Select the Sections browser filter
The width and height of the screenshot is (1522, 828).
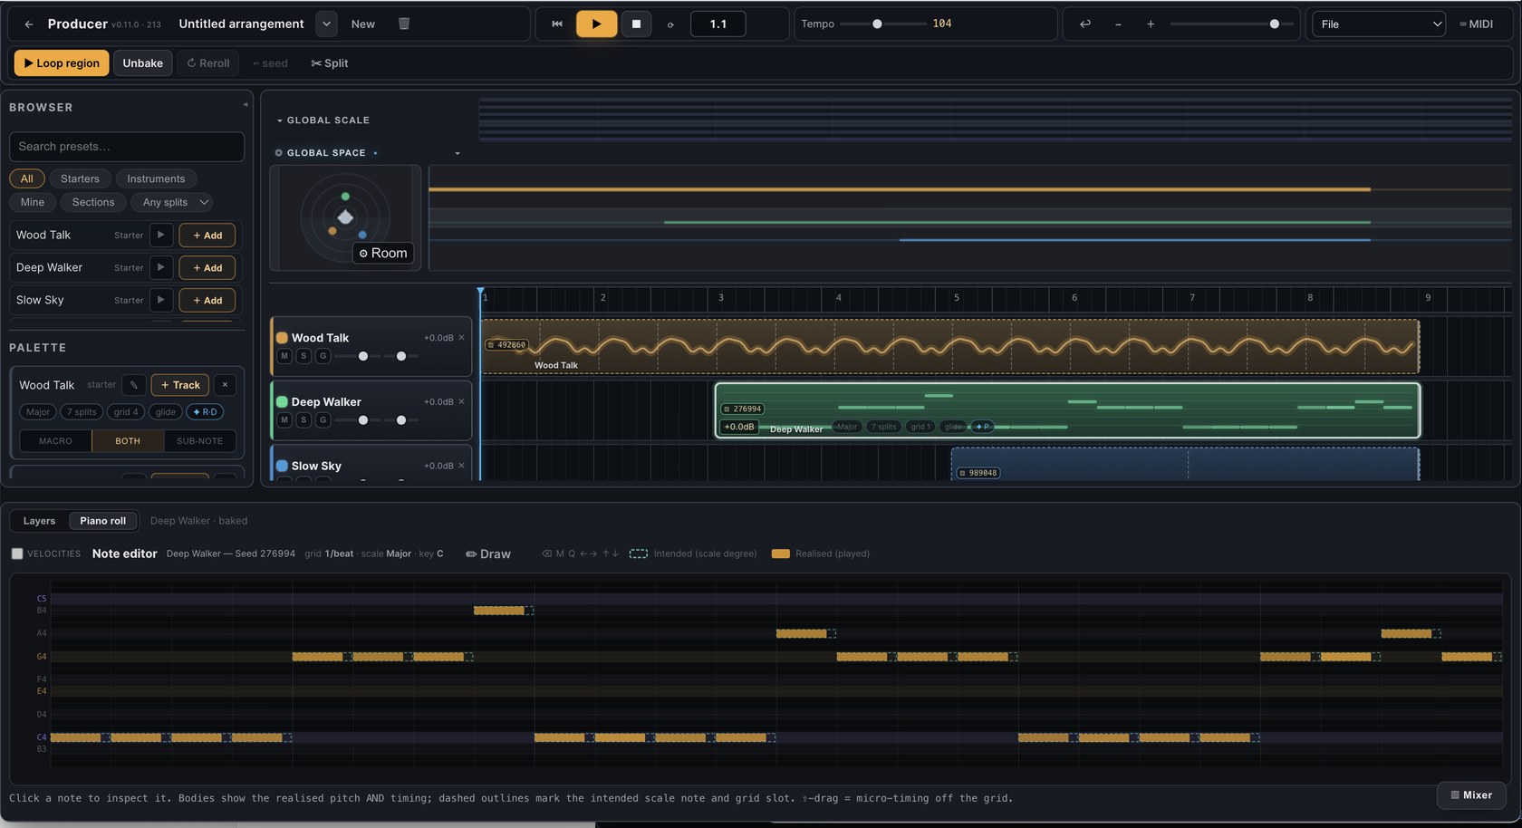[x=93, y=203]
